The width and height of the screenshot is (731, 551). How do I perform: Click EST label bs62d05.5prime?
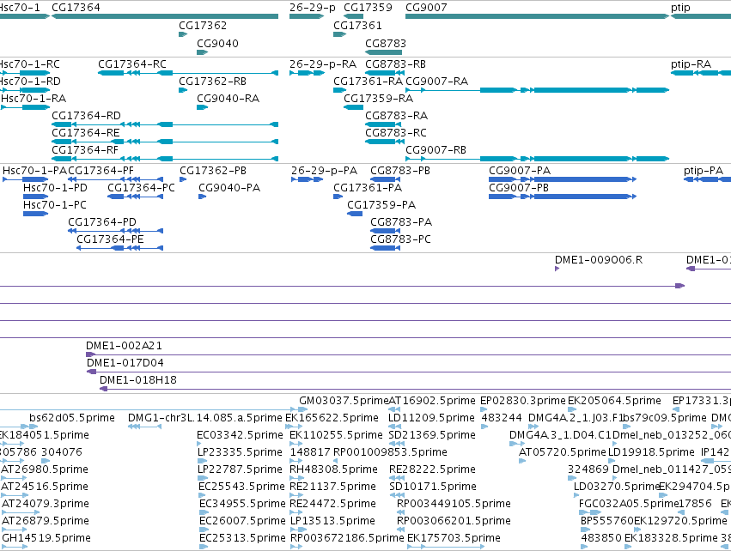click(72, 418)
